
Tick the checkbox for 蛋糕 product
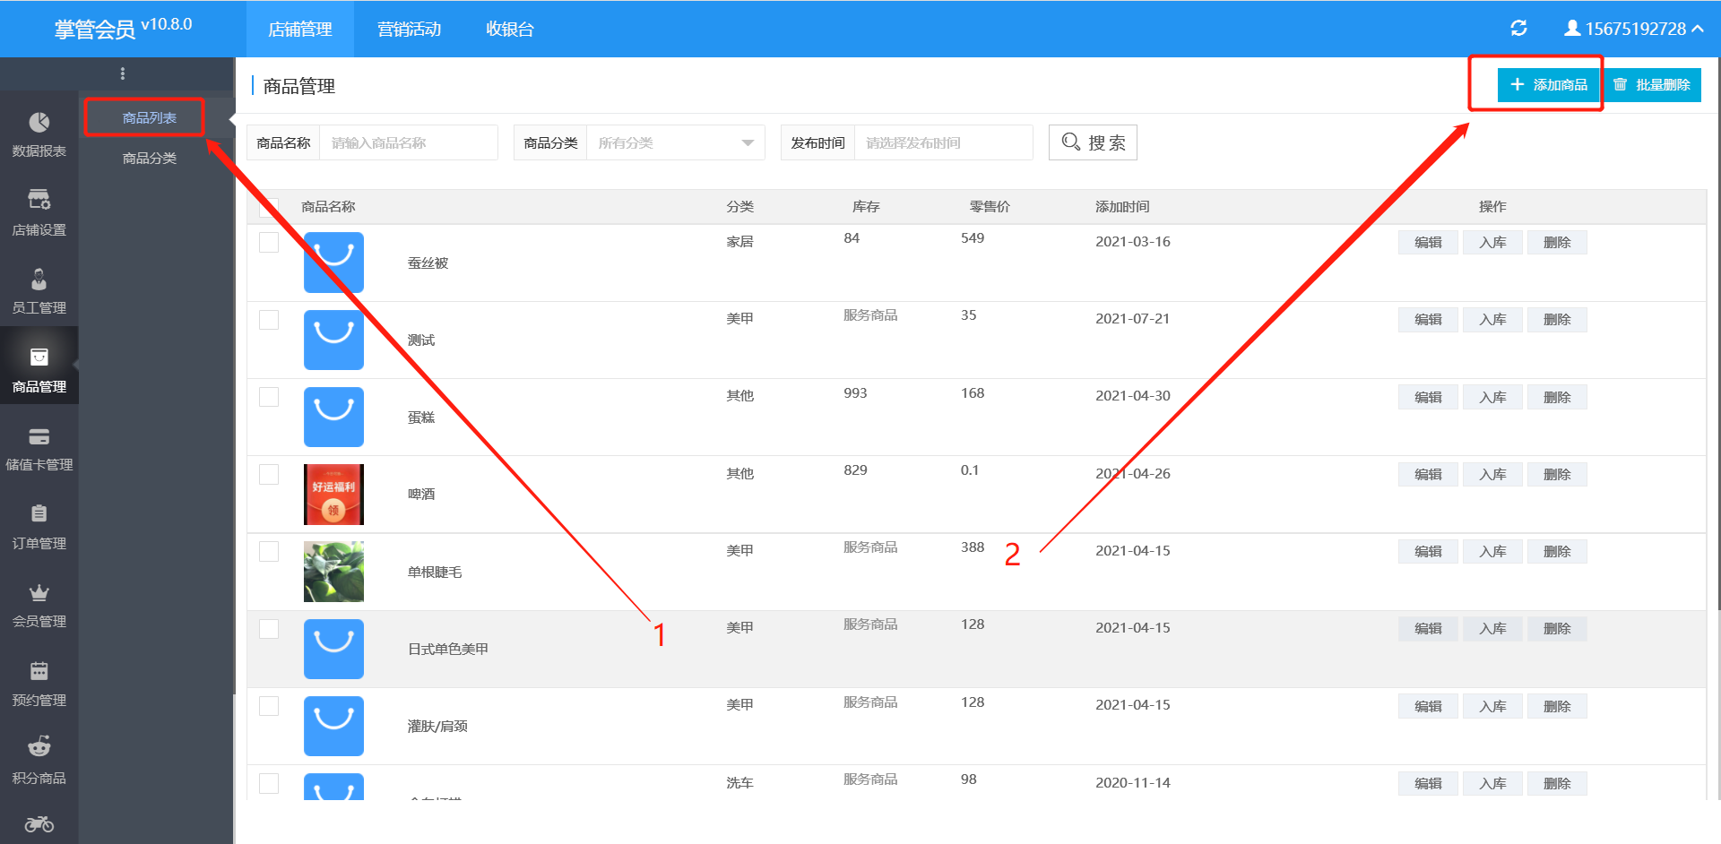pyautogui.click(x=269, y=397)
